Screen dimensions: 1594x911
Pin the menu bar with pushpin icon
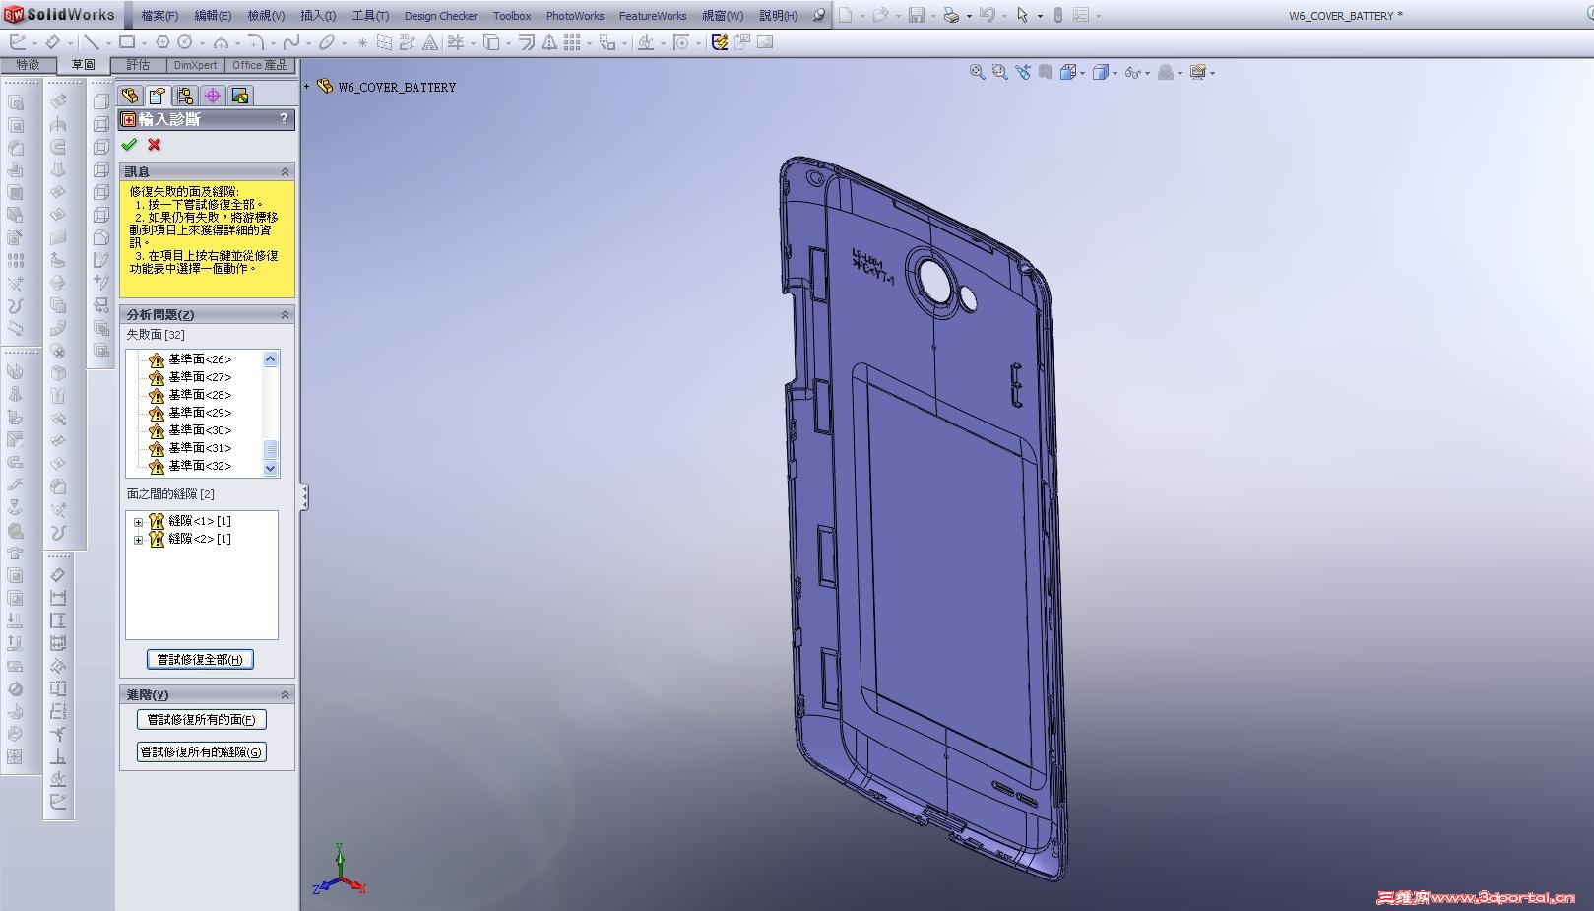click(819, 15)
